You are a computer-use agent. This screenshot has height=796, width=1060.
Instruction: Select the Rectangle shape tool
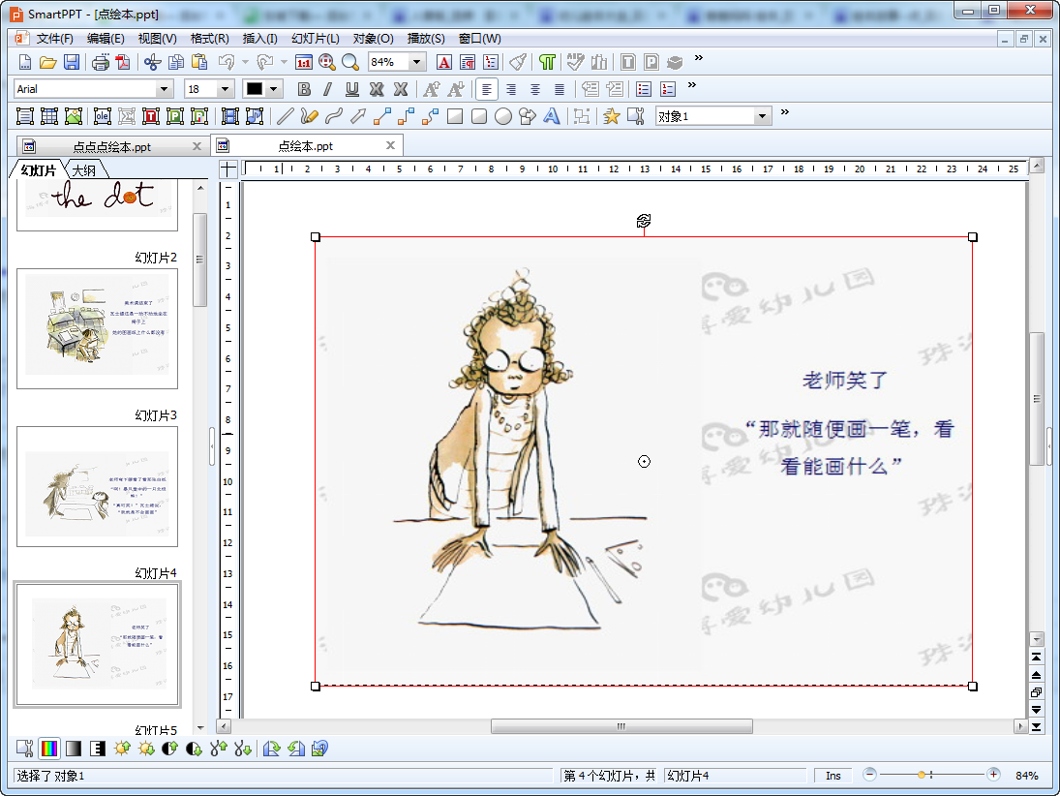[455, 116]
